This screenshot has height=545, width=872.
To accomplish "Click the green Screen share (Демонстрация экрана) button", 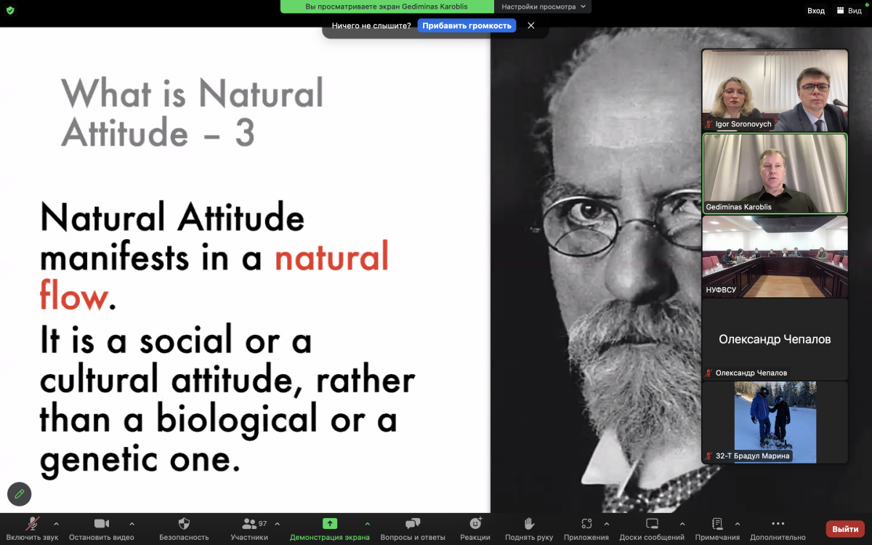I will pos(329,524).
